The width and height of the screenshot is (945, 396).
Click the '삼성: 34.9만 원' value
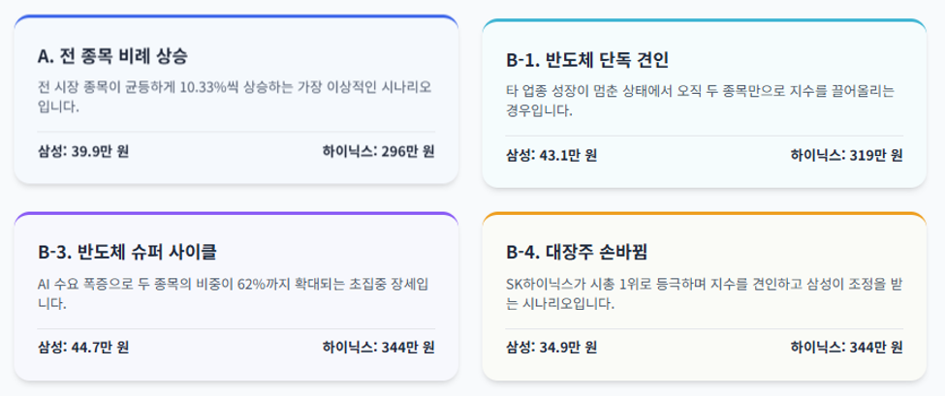551,348
